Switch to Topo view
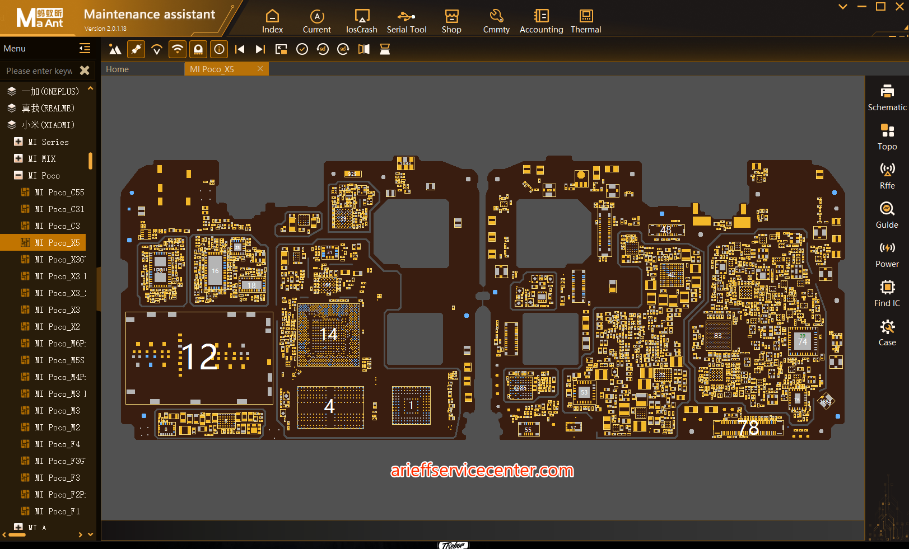The height and width of the screenshot is (549, 909). click(x=887, y=137)
